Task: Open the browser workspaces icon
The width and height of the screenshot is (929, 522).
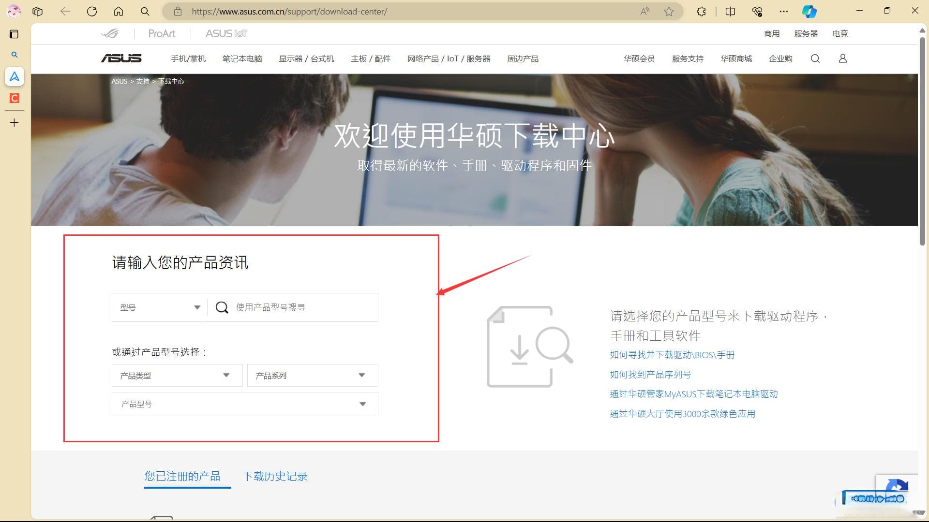Action: click(x=38, y=11)
